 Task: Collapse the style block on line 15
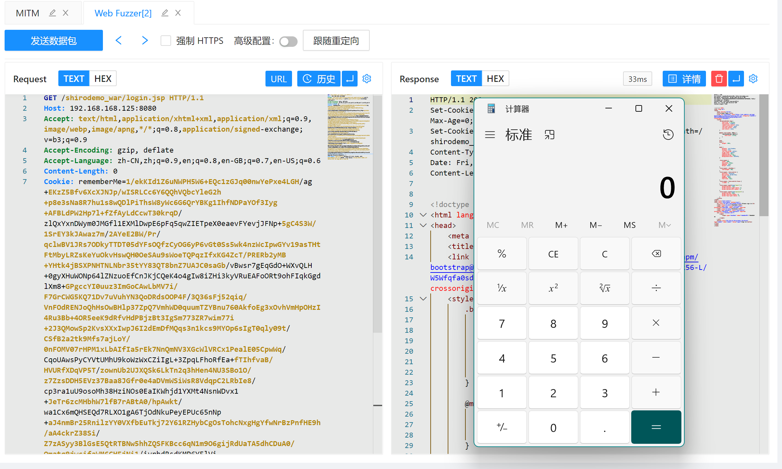pos(423,299)
